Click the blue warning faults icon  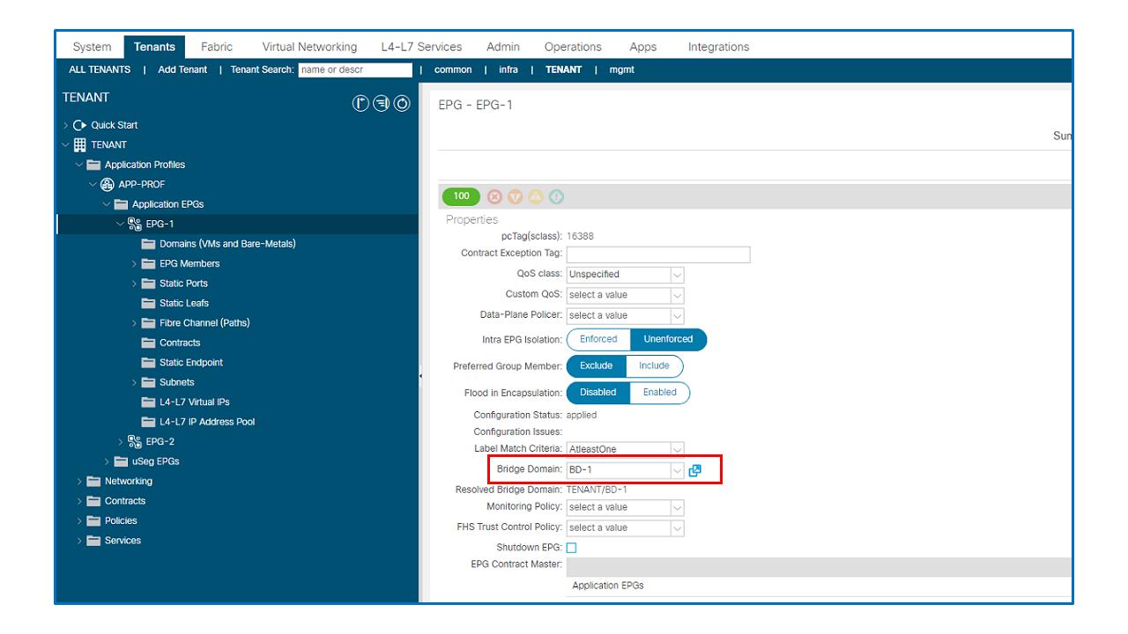pyautogui.click(x=556, y=196)
